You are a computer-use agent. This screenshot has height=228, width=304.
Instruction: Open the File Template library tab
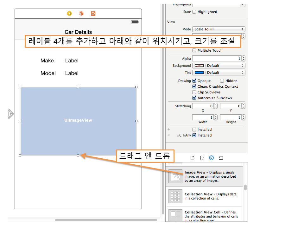(x=192, y=158)
